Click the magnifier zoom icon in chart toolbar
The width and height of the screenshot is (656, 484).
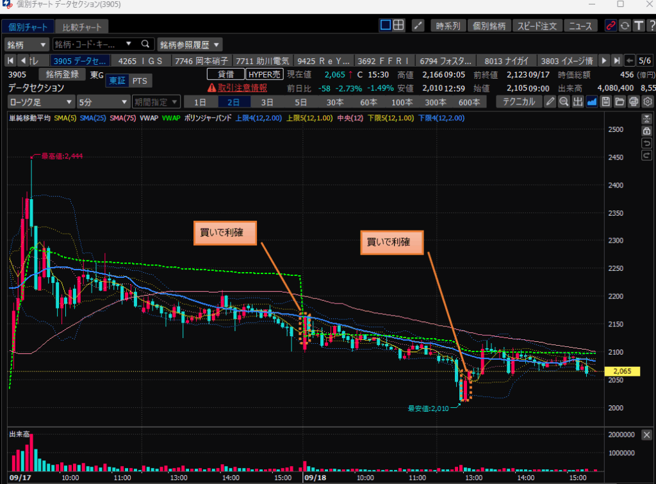tap(564, 102)
